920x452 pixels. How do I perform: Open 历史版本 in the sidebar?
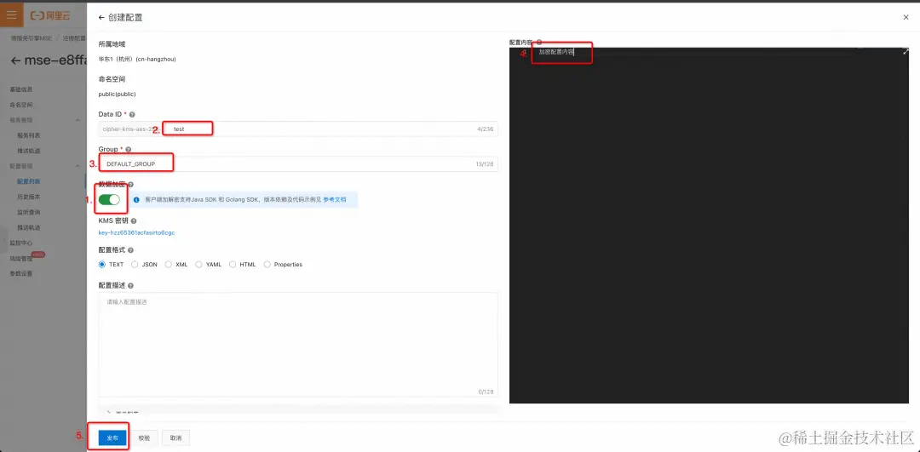point(29,197)
